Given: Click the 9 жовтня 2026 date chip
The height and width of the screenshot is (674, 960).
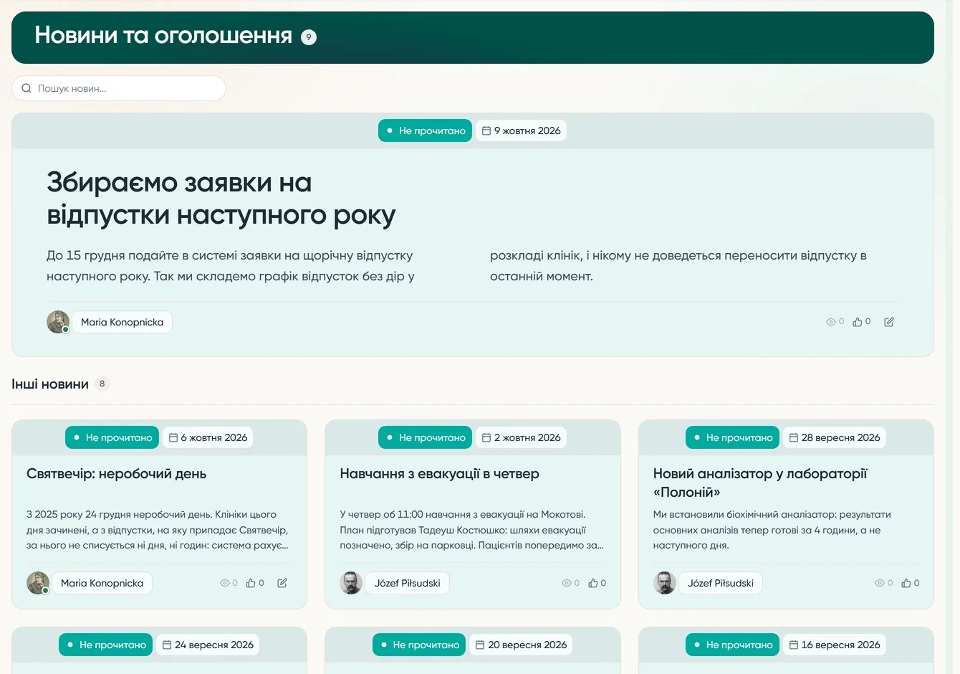Looking at the screenshot, I should click(521, 130).
